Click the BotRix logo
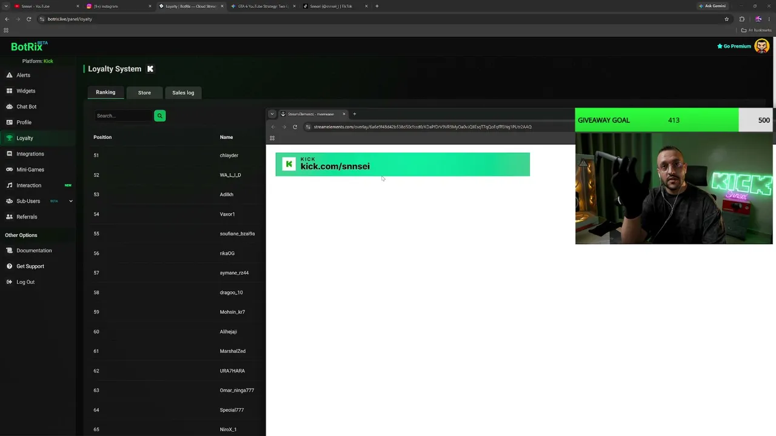 click(x=28, y=46)
